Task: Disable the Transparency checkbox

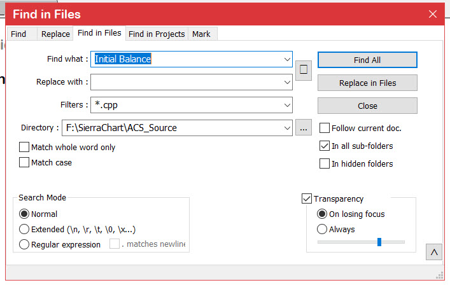Action: [307, 198]
